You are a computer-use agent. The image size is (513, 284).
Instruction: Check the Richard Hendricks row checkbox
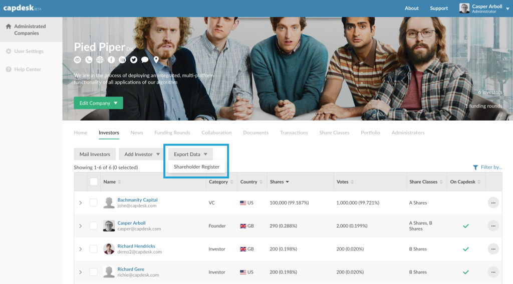pyautogui.click(x=94, y=248)
